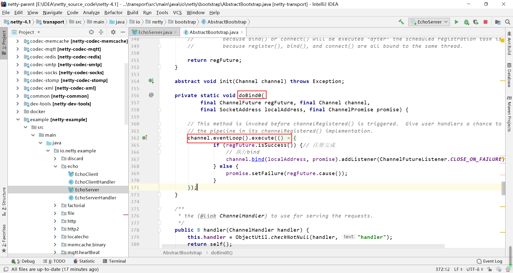Open the EchoServer run configuration dropdown
The image size is (513, 273).
click(429, 22)
